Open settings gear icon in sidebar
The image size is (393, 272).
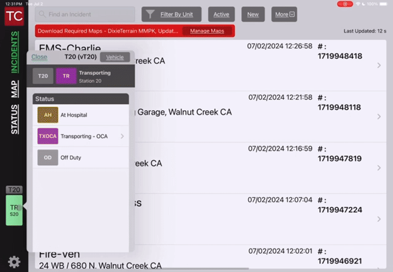14,262
